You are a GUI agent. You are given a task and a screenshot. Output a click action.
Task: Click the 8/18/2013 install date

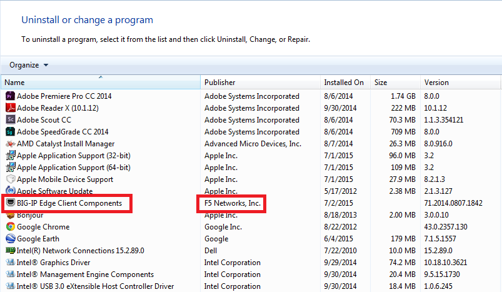340,215
